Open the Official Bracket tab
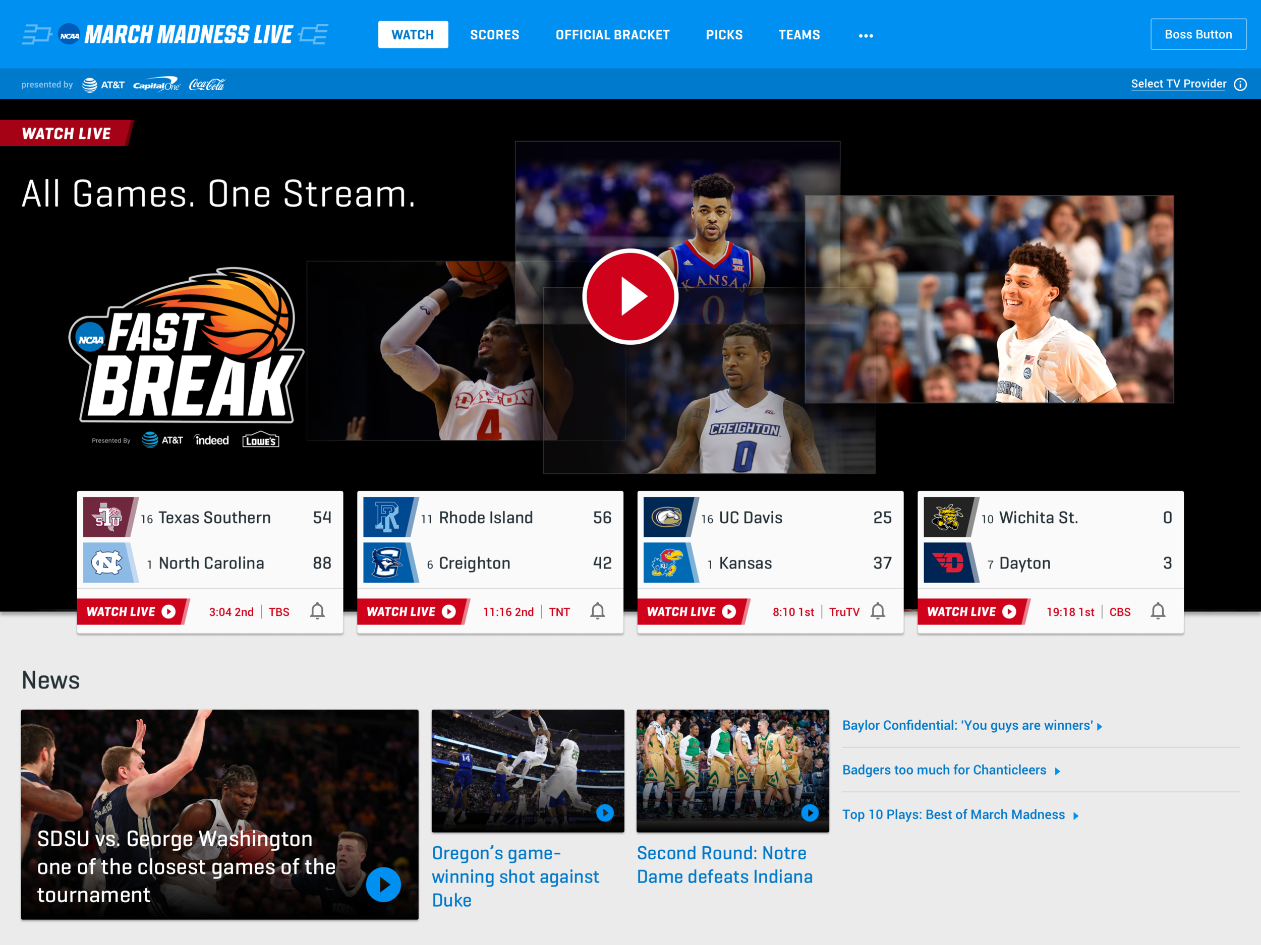Screen dimensions: 1261x945 point(612,35)
